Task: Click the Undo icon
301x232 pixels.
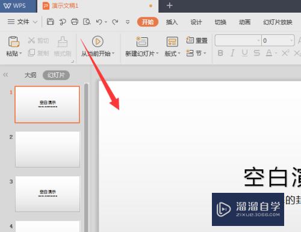Action: (99, 22)
